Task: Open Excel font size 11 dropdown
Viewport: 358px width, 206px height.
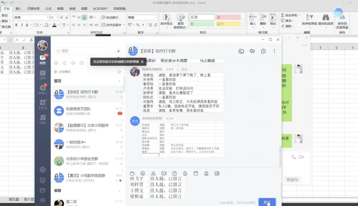Action: click(57, 17)
